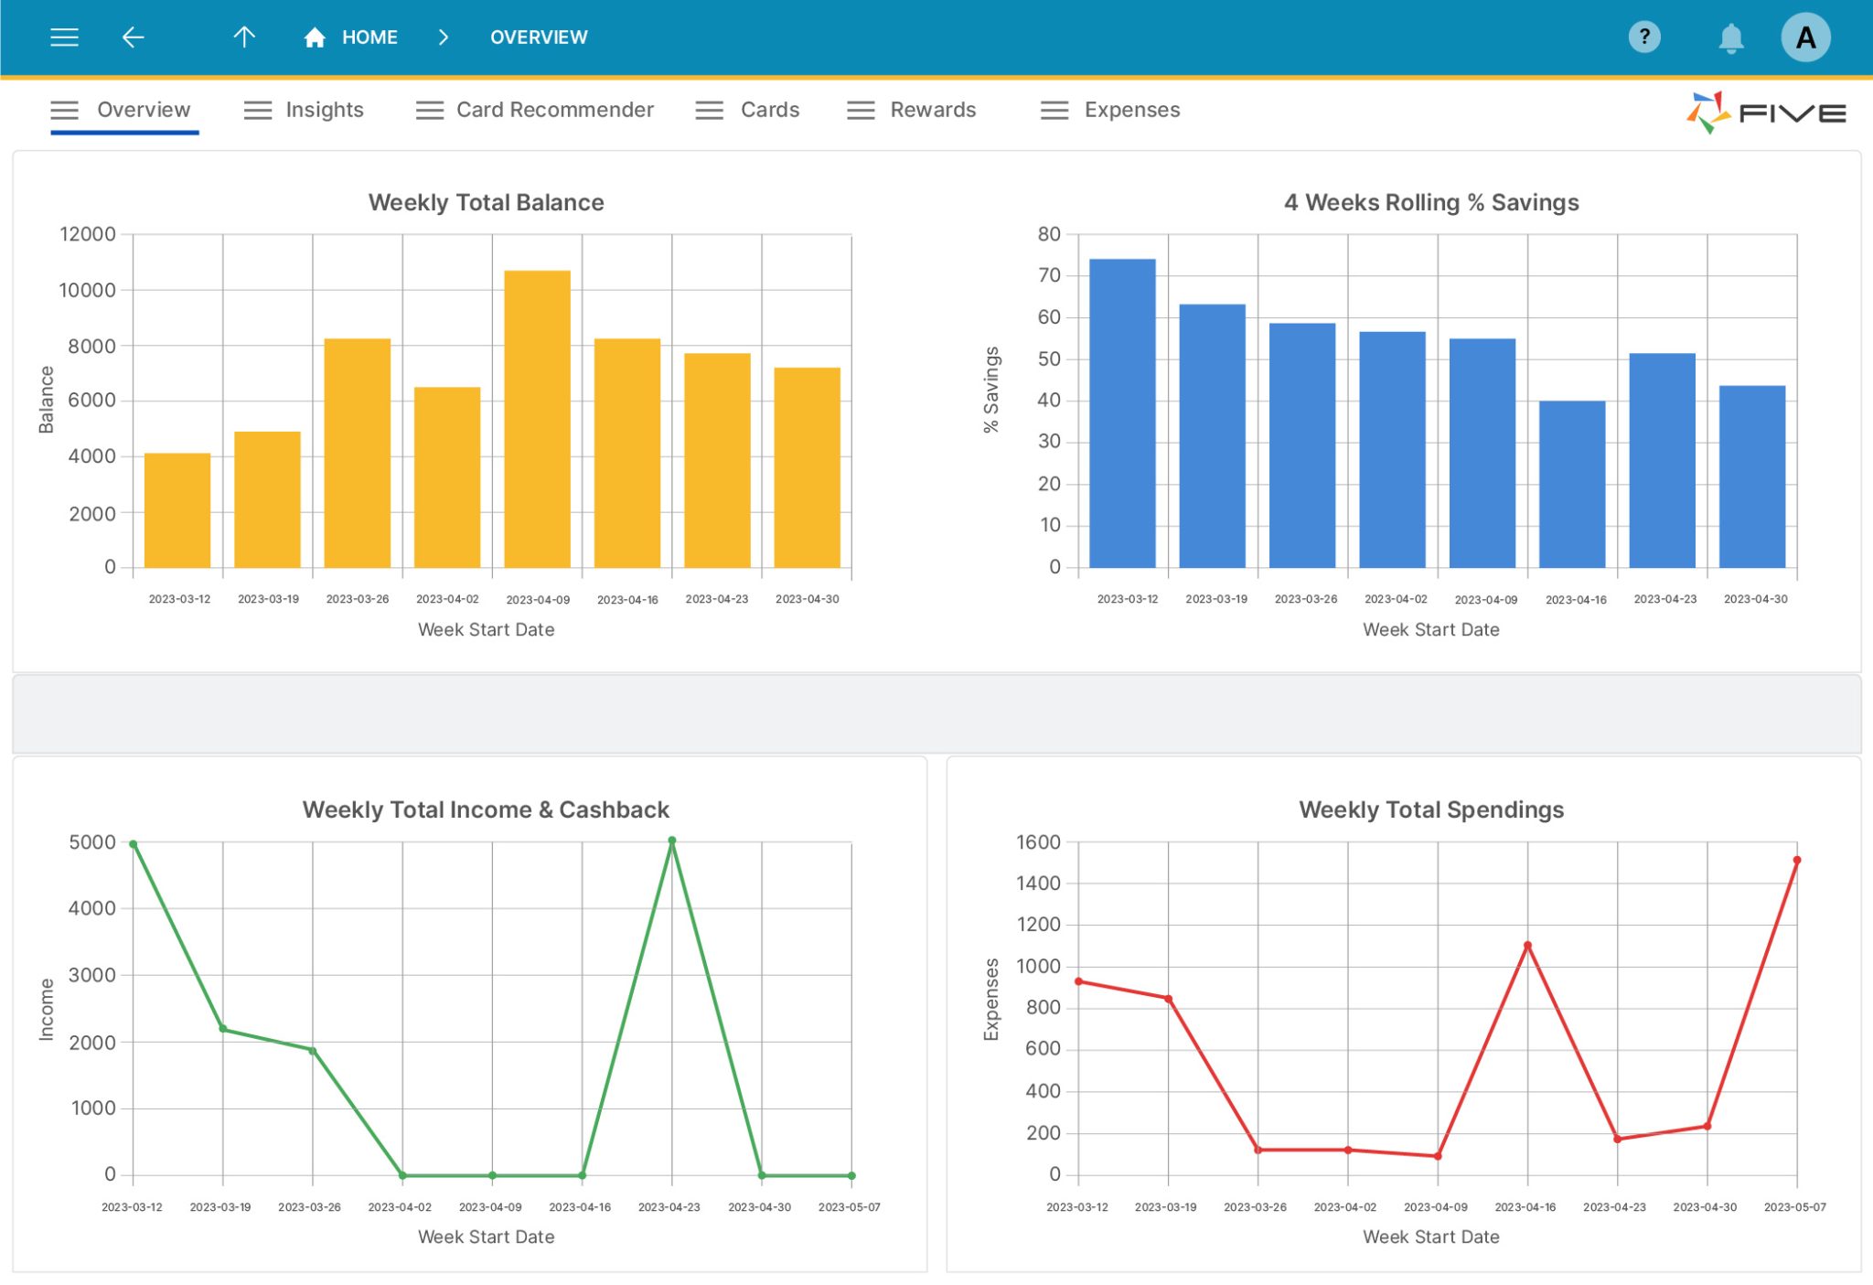Go to the Rewards tab
The image size is (1873, 1285).
click(x=932, y=110)
